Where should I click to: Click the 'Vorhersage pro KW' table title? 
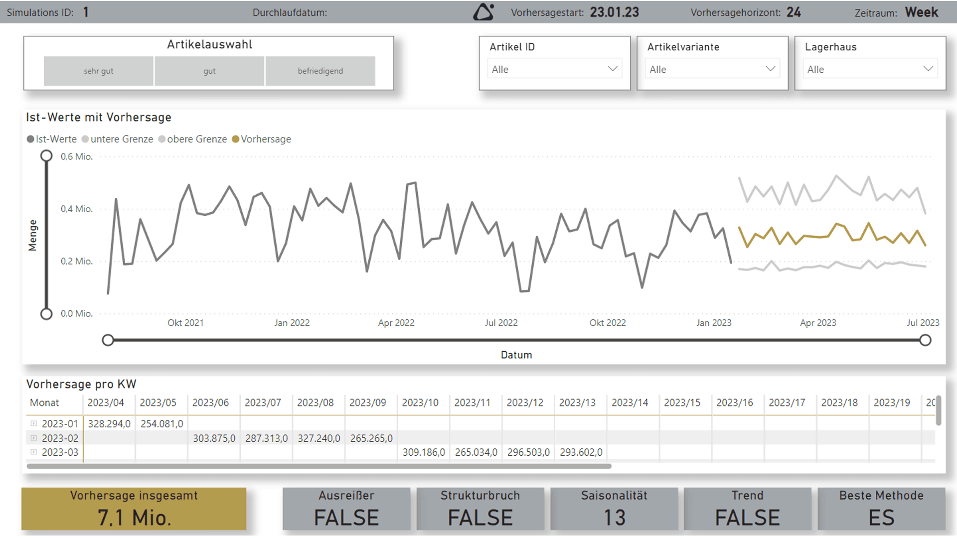click(x=81, y=384)
